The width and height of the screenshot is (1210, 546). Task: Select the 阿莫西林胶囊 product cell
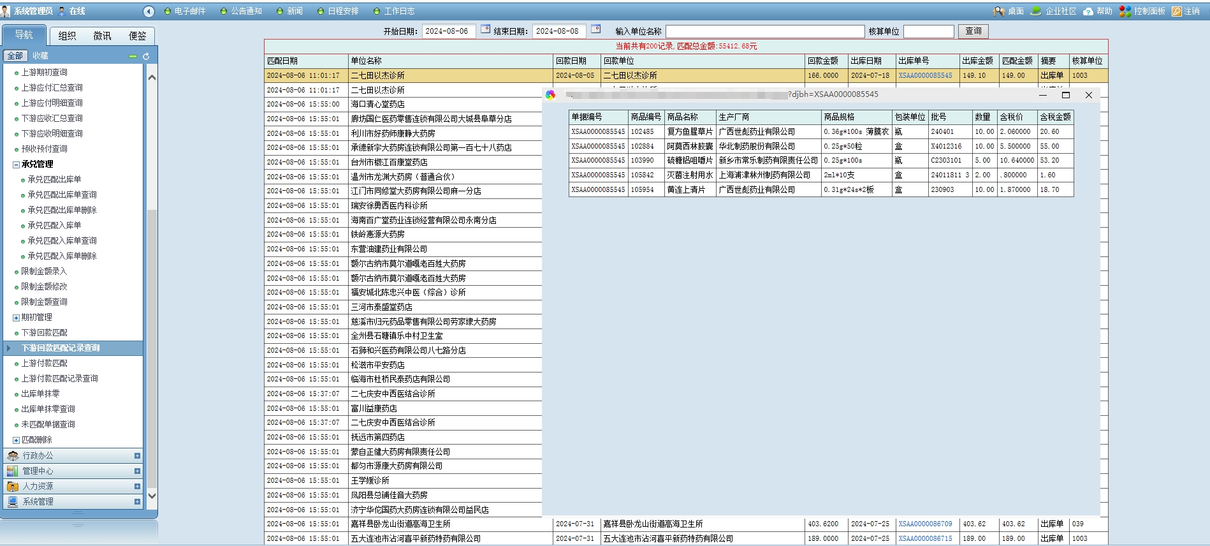point(690,147)
